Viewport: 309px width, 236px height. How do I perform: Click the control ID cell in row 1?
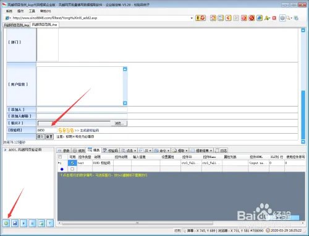click(191, 163)
